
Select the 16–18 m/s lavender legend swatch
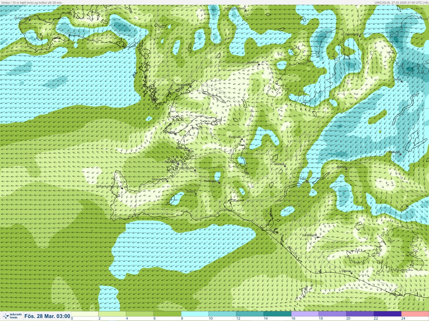(305, 314)
